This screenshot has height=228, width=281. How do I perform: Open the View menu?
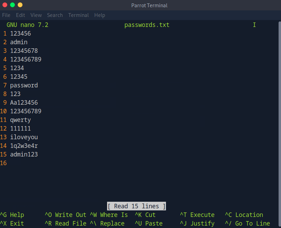click(36, 15)
